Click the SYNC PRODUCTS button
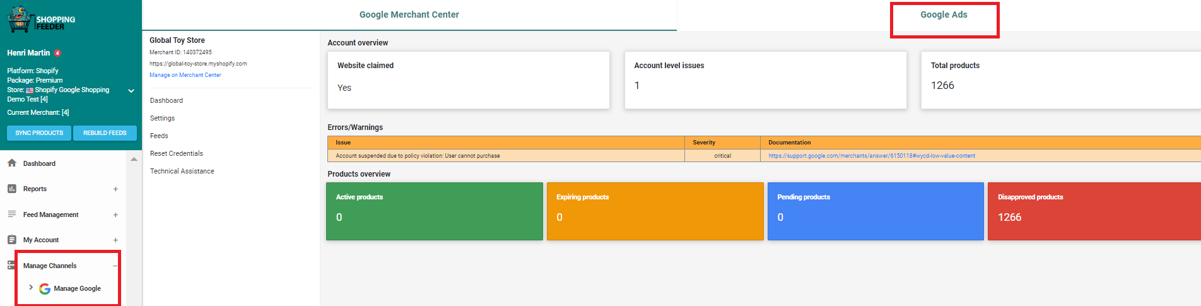The height and width of the screenshot is (306, 1201). pyautogui.click(x=39, y=133)
